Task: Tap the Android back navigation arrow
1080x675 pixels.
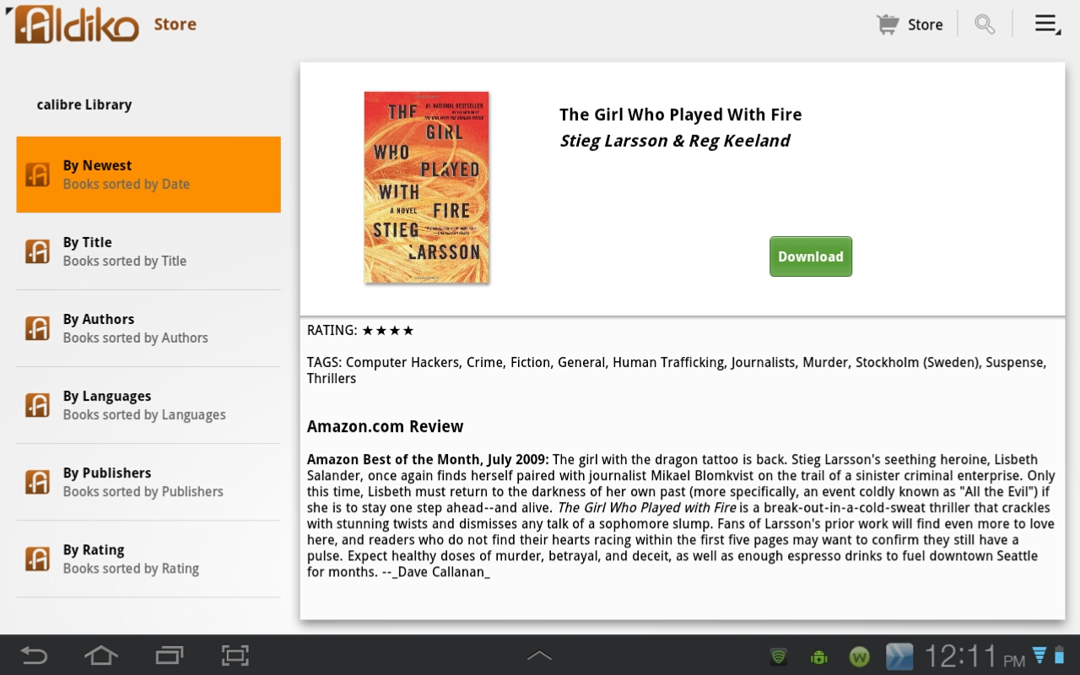Action: (x=35, y=656)
